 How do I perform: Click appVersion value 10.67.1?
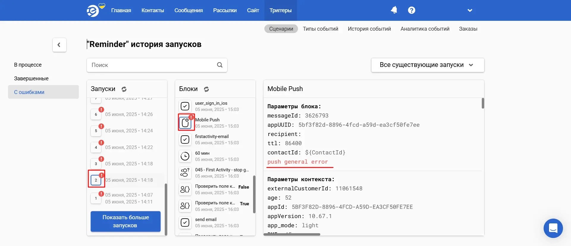pyautogui.click(x=320, y=216)
